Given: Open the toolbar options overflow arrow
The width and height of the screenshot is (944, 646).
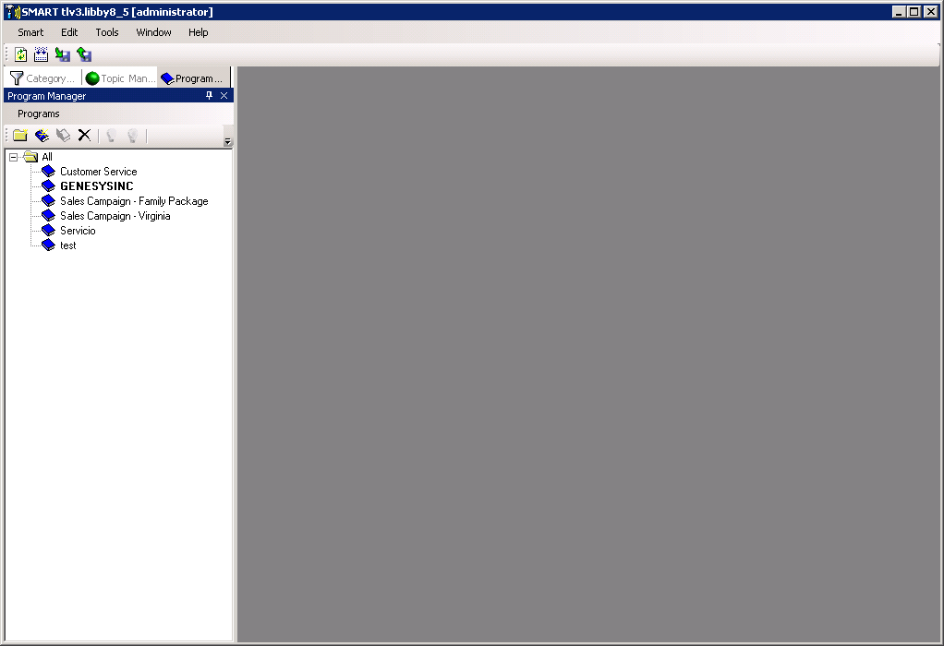Looking at the screenshot, I should tap(228, 141).
